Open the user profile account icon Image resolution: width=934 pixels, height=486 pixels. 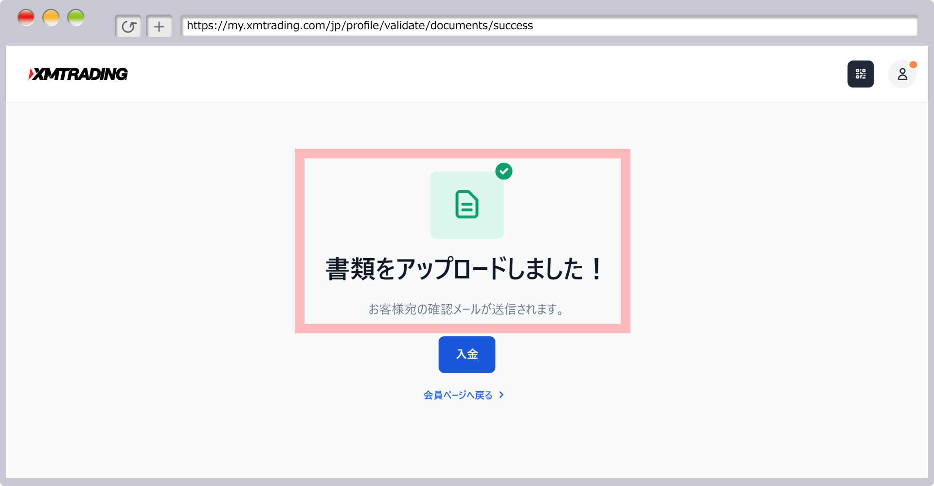click(902, 74)
